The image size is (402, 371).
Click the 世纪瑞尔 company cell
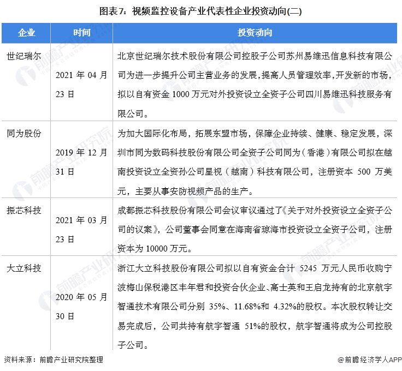(23, 56)
